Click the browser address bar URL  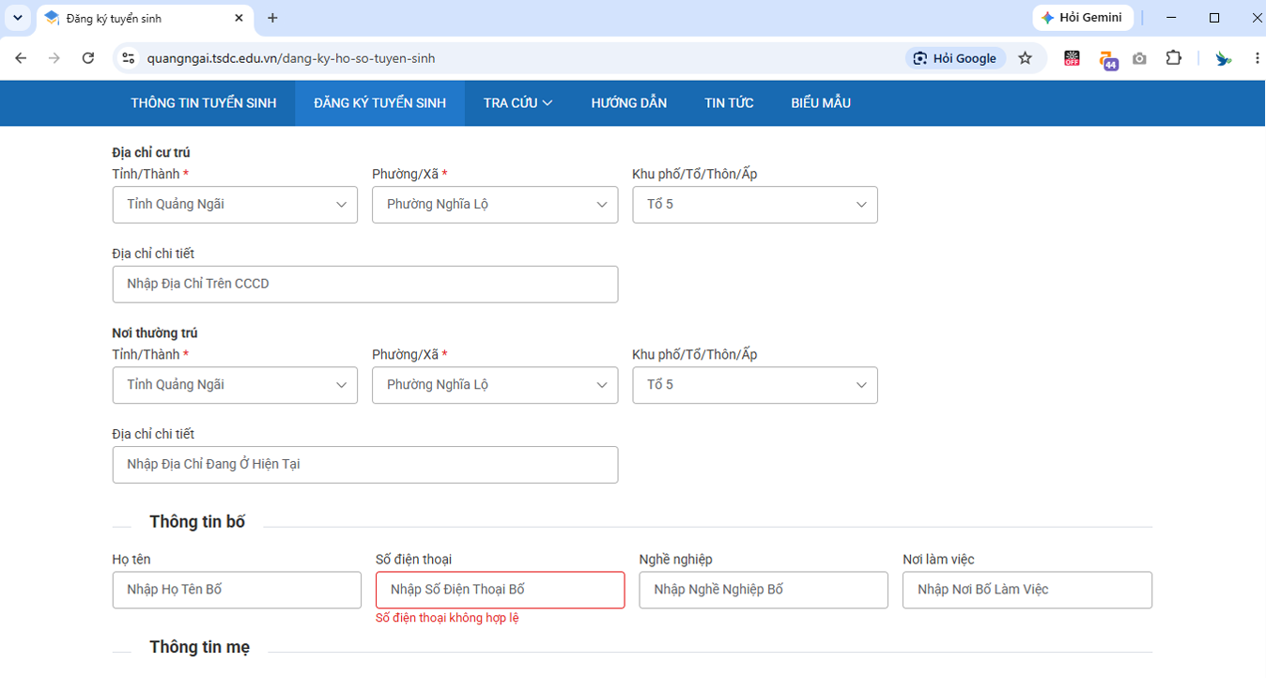point(291,58)
